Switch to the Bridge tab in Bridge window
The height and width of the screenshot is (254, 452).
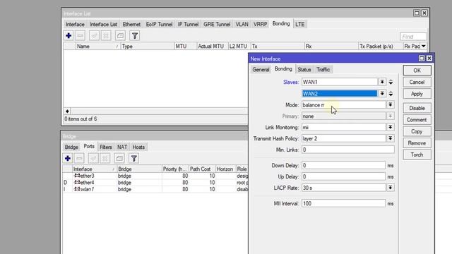[71, 147]
